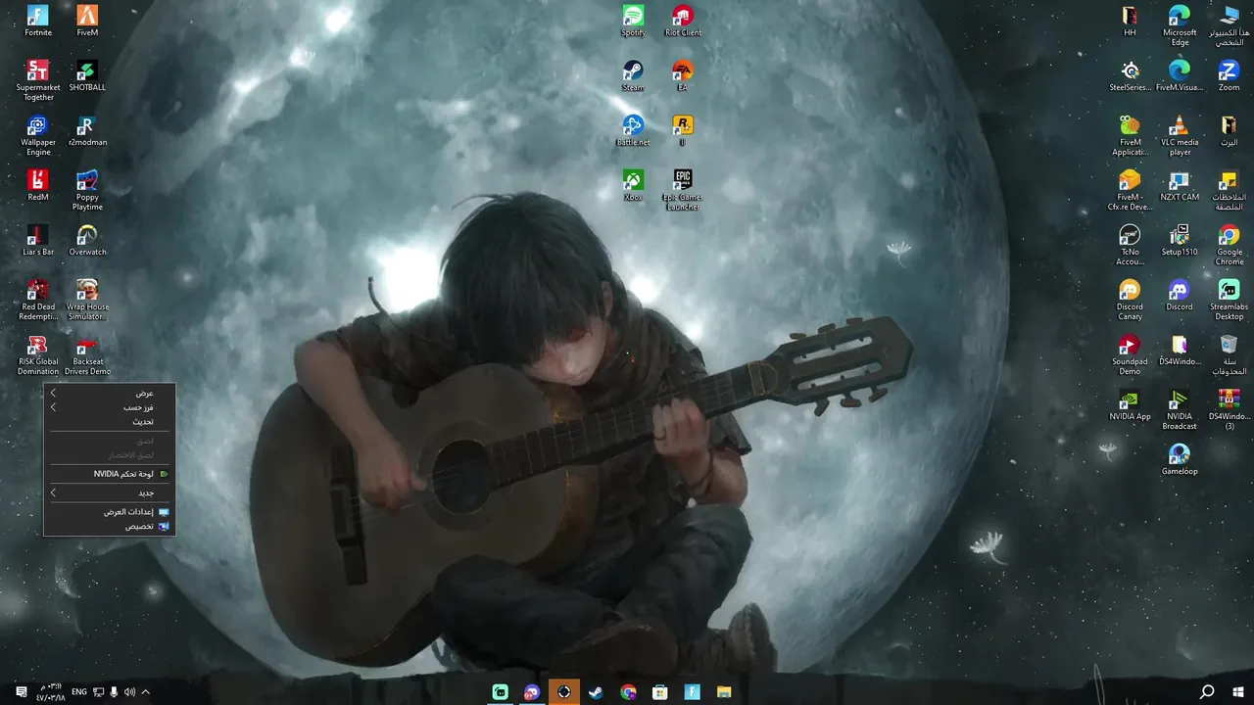This screenshot has height=705, width=1254.
Task: Select the VLC media player icon
Action: pyautogui.click(x=1180, y=135)
